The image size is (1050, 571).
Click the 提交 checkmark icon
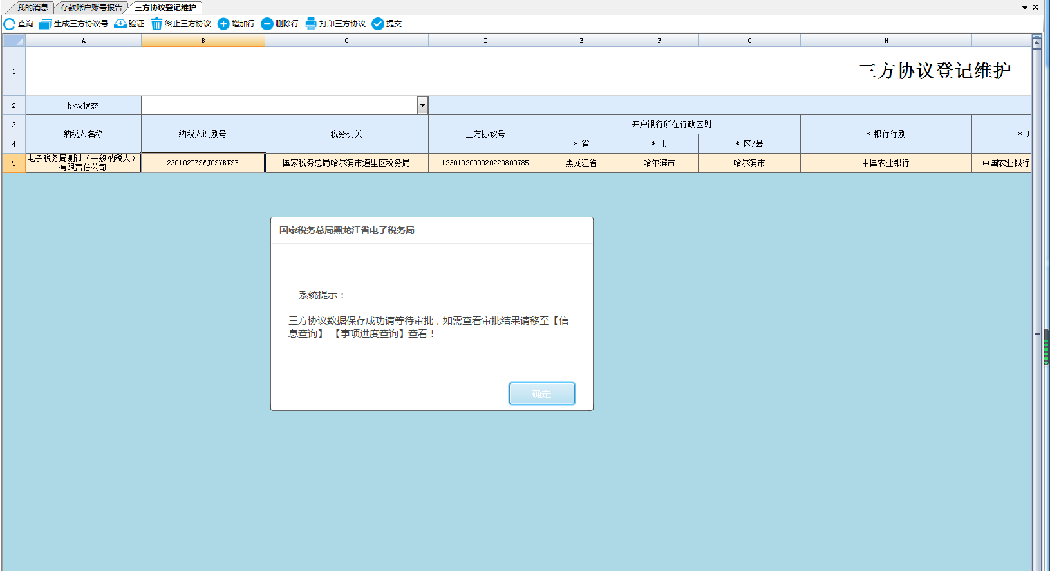(x=378, y=24)
